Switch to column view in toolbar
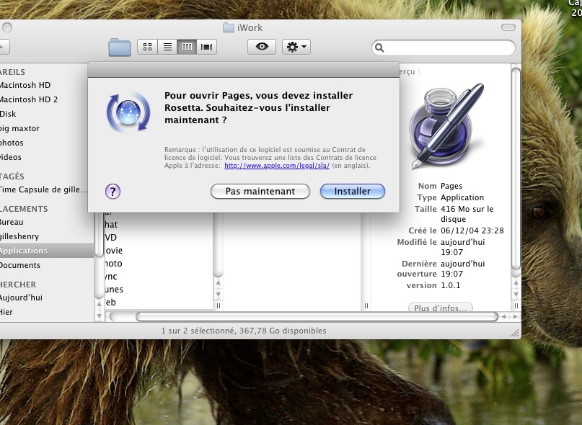 click(x=187, y=47)
